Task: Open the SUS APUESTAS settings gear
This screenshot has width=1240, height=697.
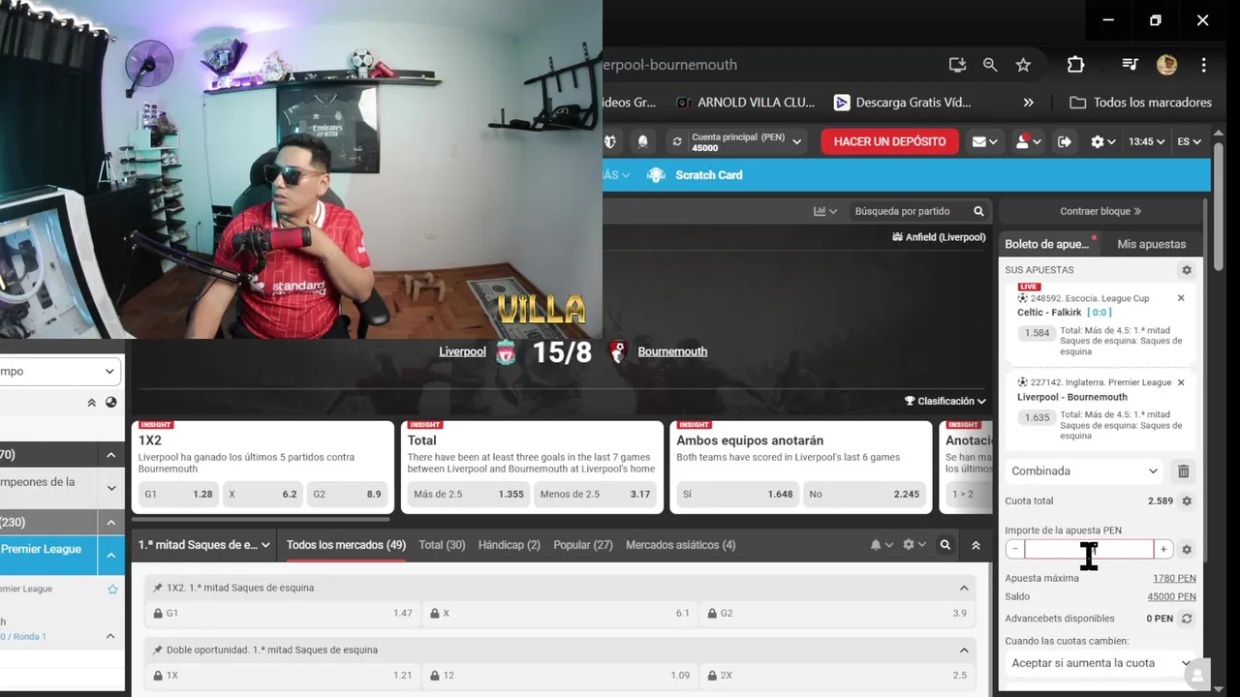Action: [1186, 270]
